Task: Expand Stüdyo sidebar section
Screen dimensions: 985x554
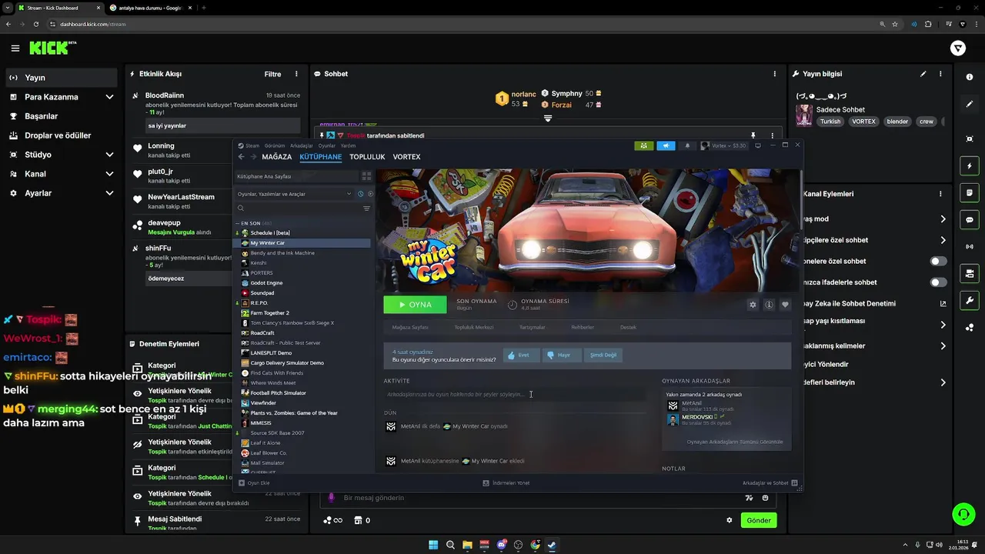Action: [109, 155]
